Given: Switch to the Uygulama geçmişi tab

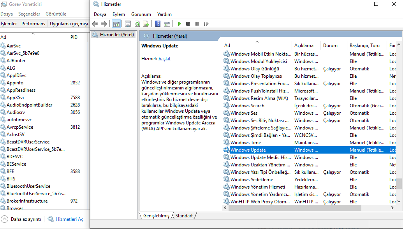Looking at the screenshot, I should (69, 24).
